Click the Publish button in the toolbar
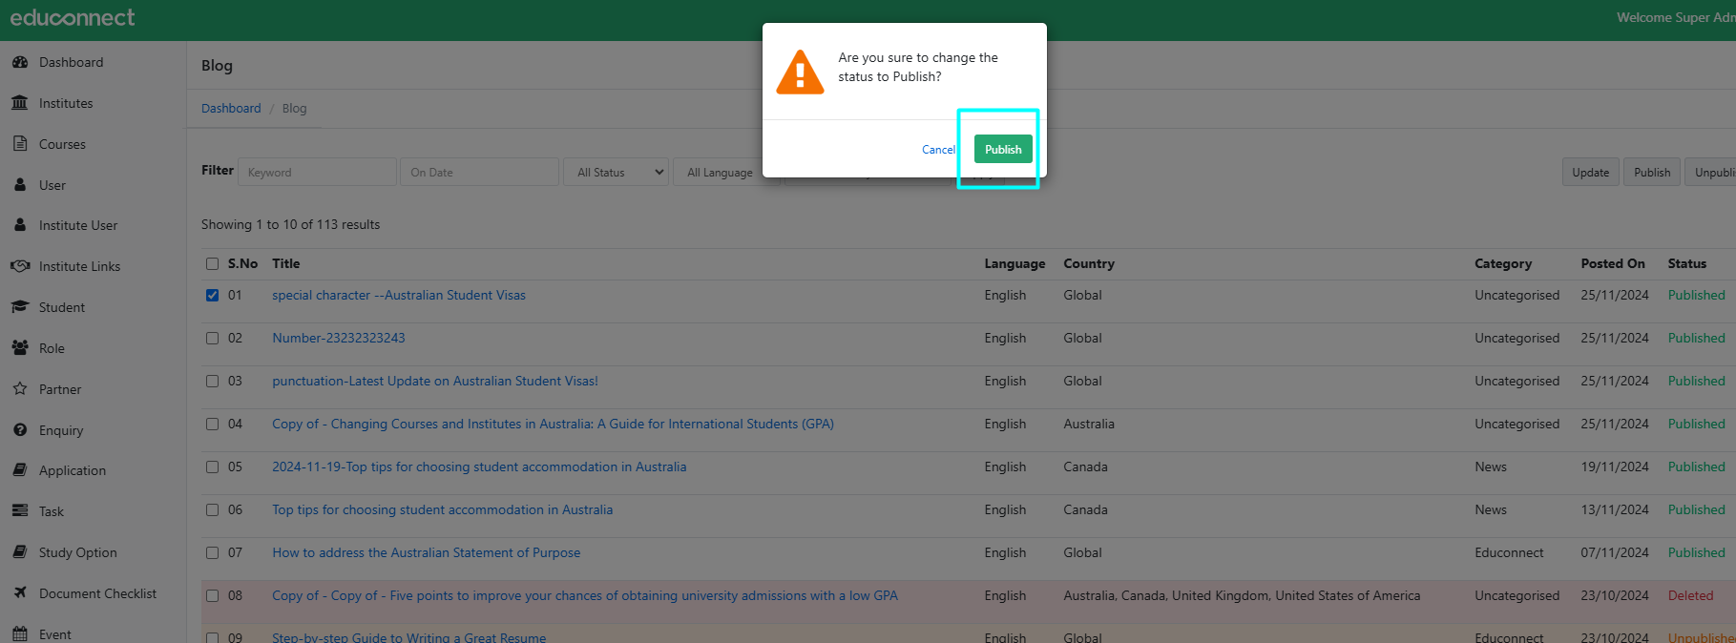The width and height of the screenshot is (1736, 643). pos(1651,172)
